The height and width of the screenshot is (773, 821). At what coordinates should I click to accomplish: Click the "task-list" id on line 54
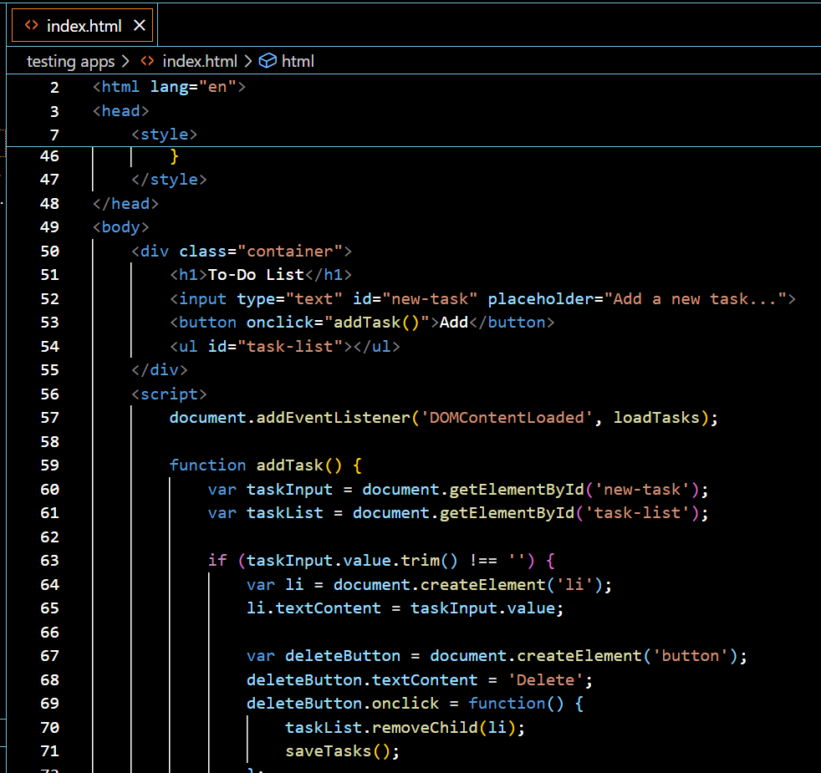[290, 347]
